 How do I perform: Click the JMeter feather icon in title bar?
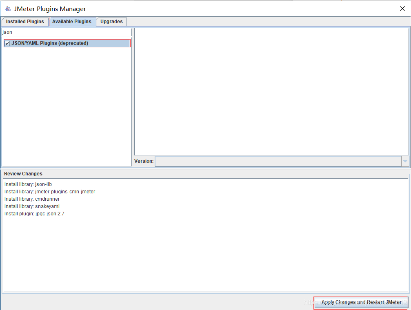8,9
